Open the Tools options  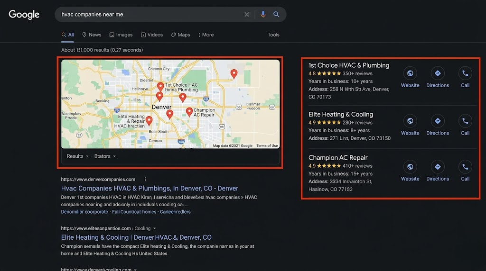(x=273, y=35)
